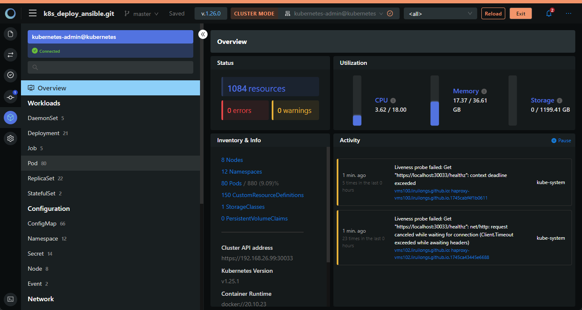Image resolution: width=582 pixels, height=310 pixels.
Task: Click the 0 warnings box
Action: coord(295,110)
